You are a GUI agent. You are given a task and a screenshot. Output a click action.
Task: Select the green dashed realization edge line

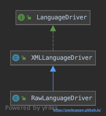point(53,41)
